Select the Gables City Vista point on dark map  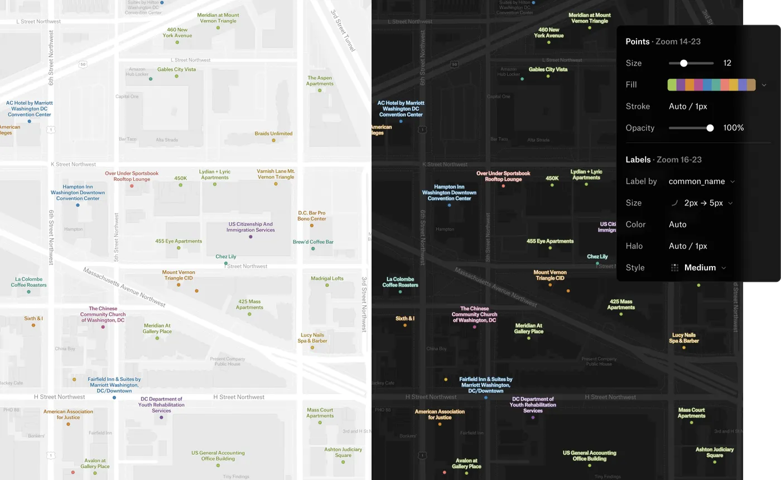pyautogui.click(x=548, y=76)
